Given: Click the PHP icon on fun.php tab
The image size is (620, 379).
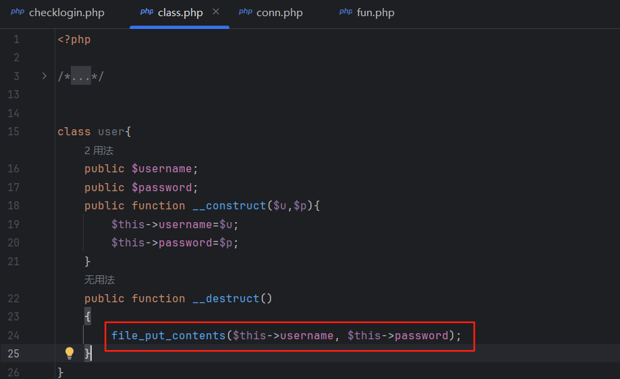Looking at the screenshot, I should (x=345, y=12).
